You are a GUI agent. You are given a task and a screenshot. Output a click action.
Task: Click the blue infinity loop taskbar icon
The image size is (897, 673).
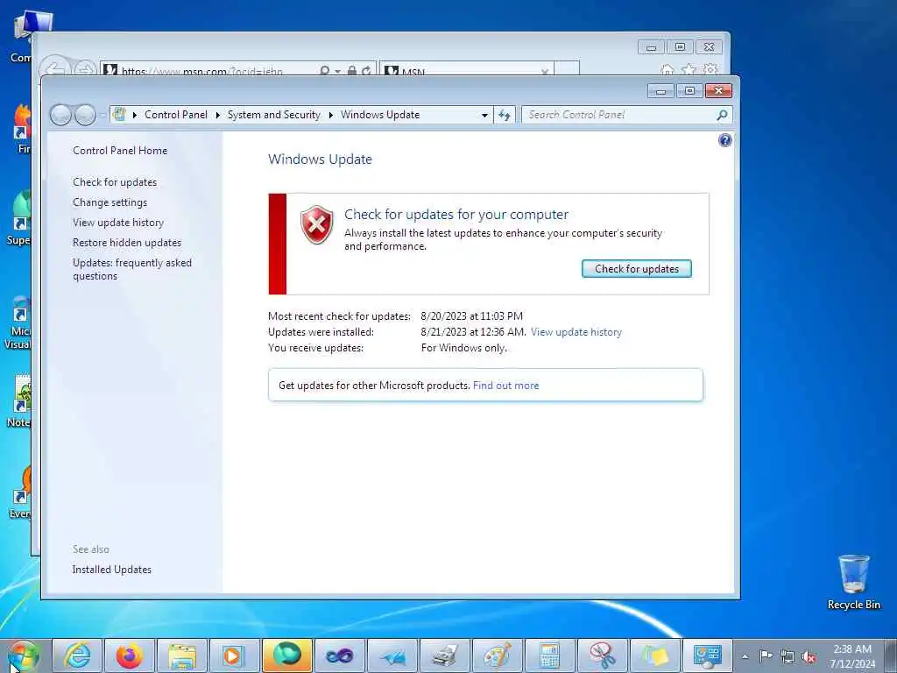coord(340,655)
